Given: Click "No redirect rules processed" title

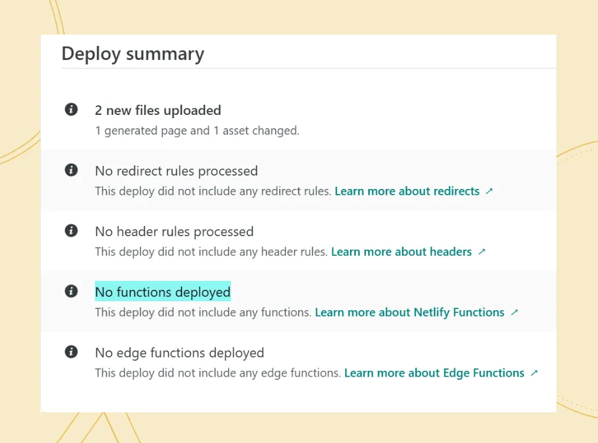Looking at the screenshot, I should coord(176,171).
